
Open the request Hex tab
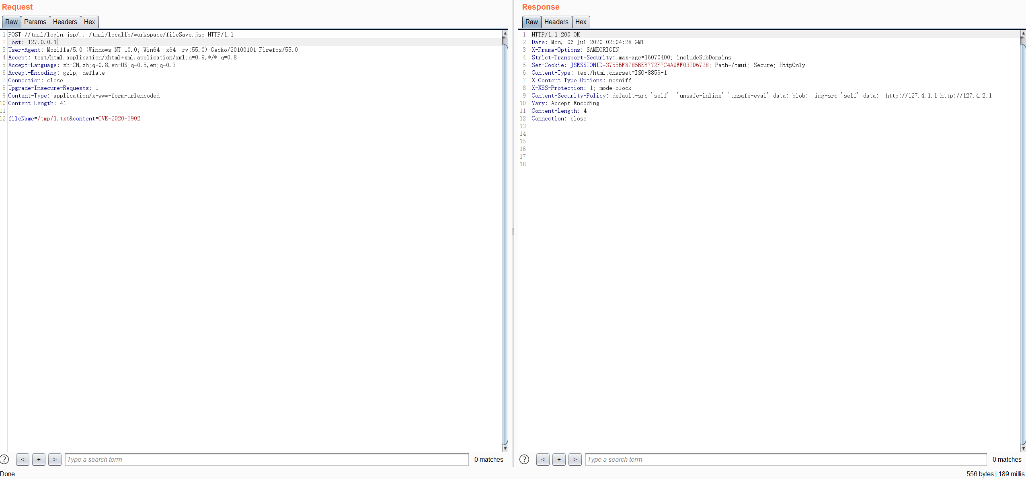[89, 22]
